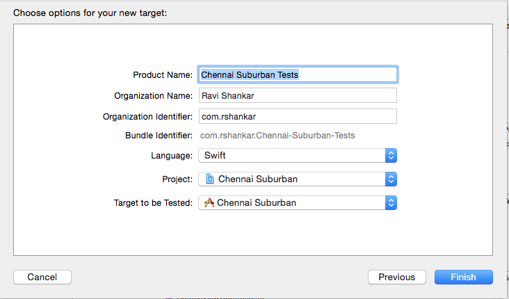Click the app target icon in Target to be Tested
Viewport: 509px width, 299px height.
[x=209, y=202]
